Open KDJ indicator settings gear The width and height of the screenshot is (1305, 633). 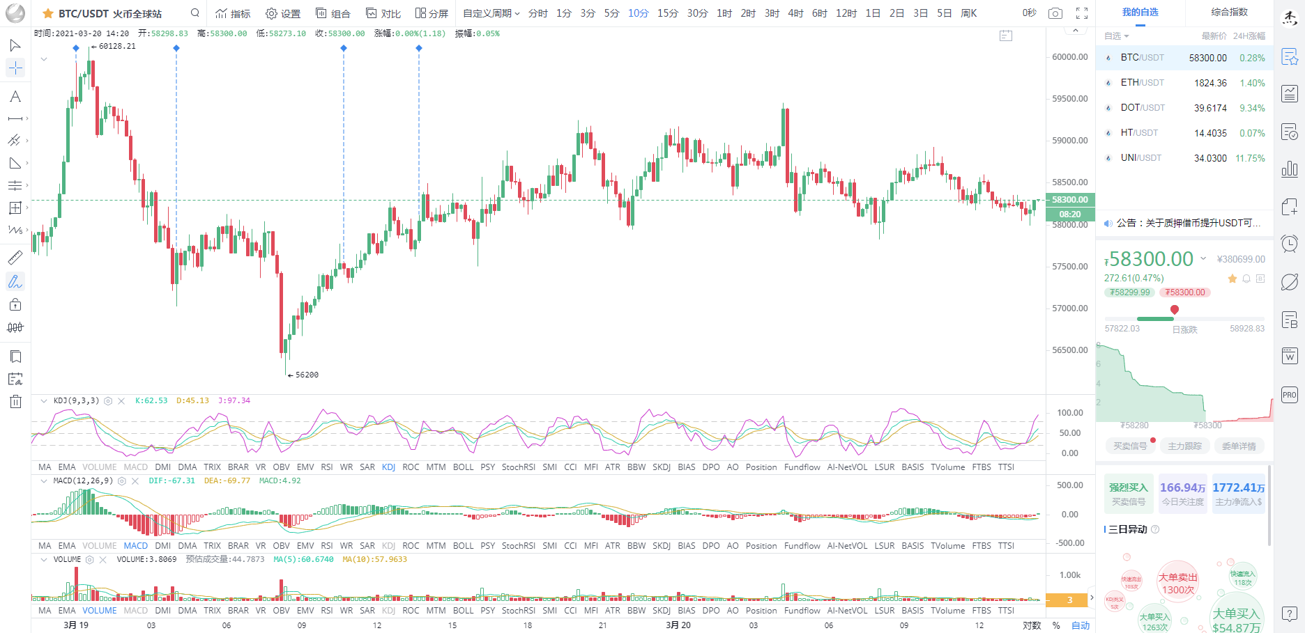(108, 401)
